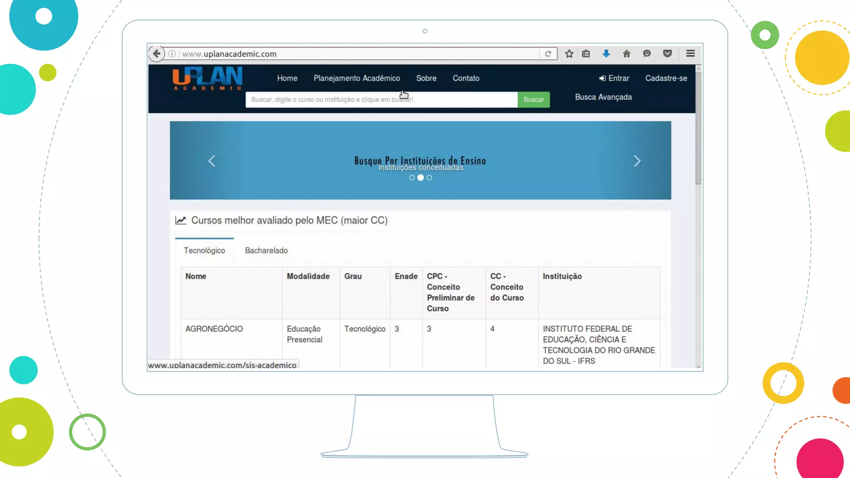
Task: Open the Busca Avançada link
Action: coord(603,97)
